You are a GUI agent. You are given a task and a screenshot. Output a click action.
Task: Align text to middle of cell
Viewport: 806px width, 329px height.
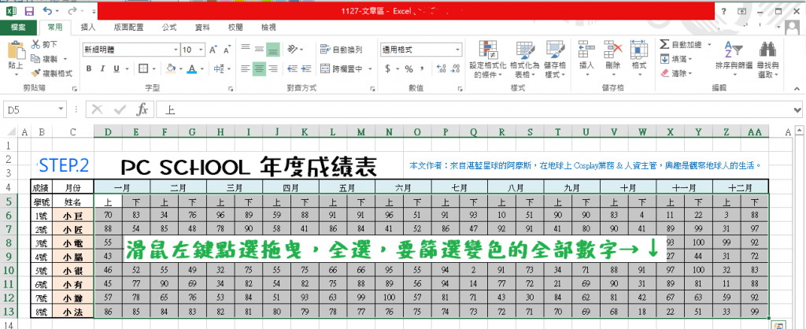[x=259, y=50]
